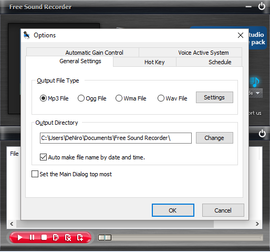Screen dimensions: 270x252
Task: Cancel the Options dialog
Action: pos(223,210)
